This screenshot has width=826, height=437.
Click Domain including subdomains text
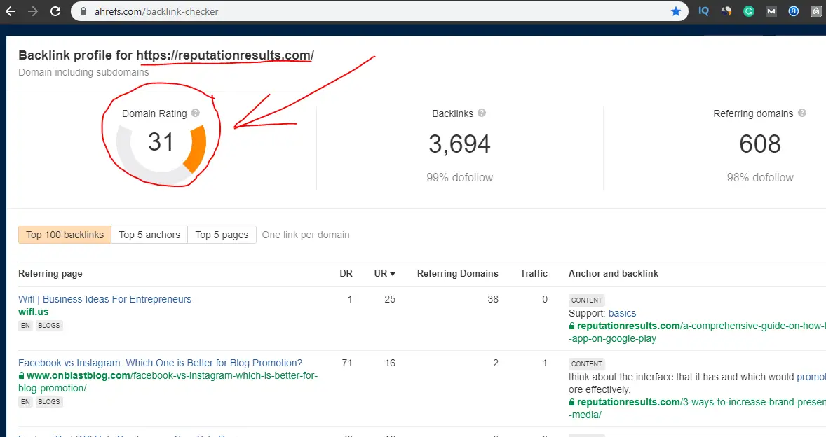pyautogui.click(x=83, y=72)
